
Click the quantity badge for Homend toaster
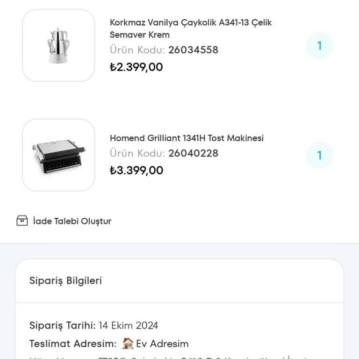319,155
